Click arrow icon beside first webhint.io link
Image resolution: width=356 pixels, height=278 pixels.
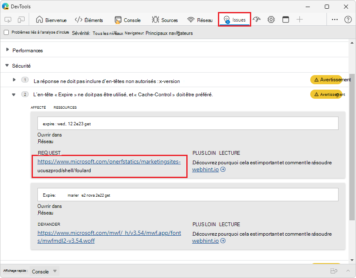pyautogui.click(x=223, y=169)
